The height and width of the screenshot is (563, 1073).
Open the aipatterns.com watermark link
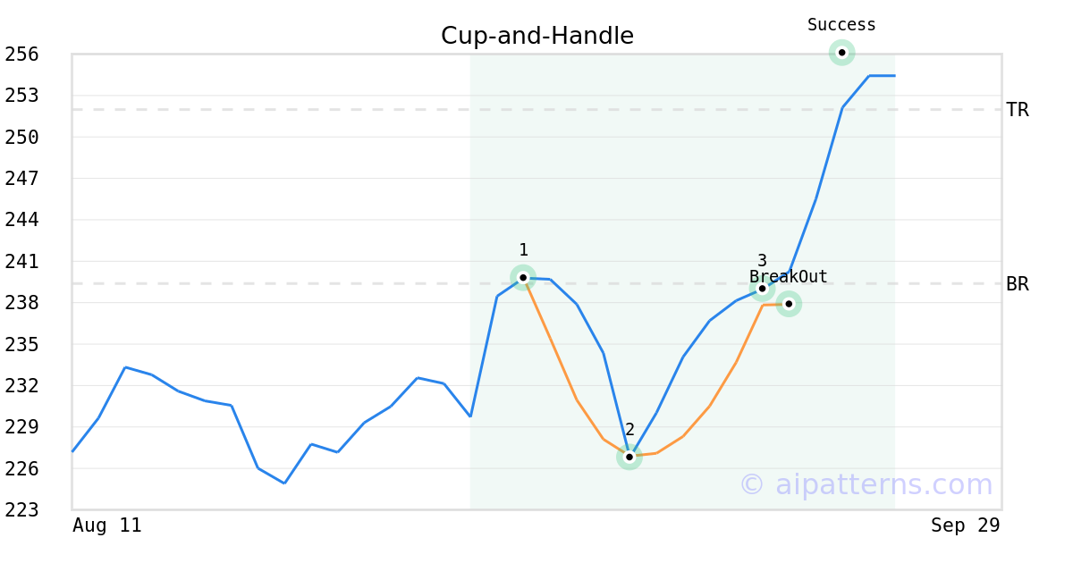coord(866,484)
